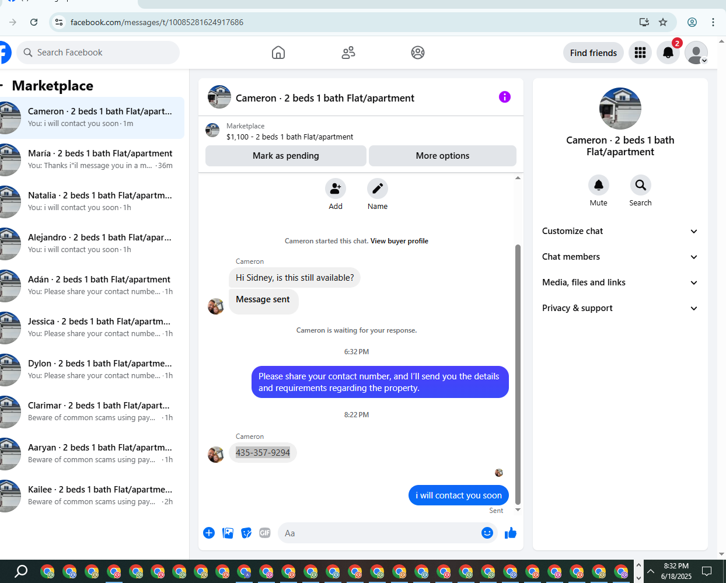Screen dimensions: 726x583
Task: Expand the Chat members section
Action: pos(620,257)
